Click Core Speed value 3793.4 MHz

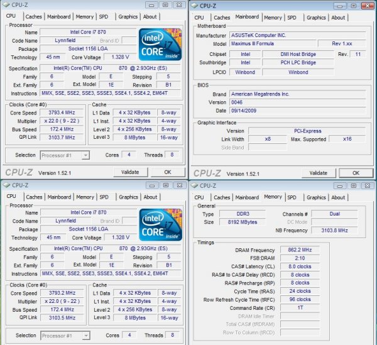pyautogui.click(x=62, y=112)
